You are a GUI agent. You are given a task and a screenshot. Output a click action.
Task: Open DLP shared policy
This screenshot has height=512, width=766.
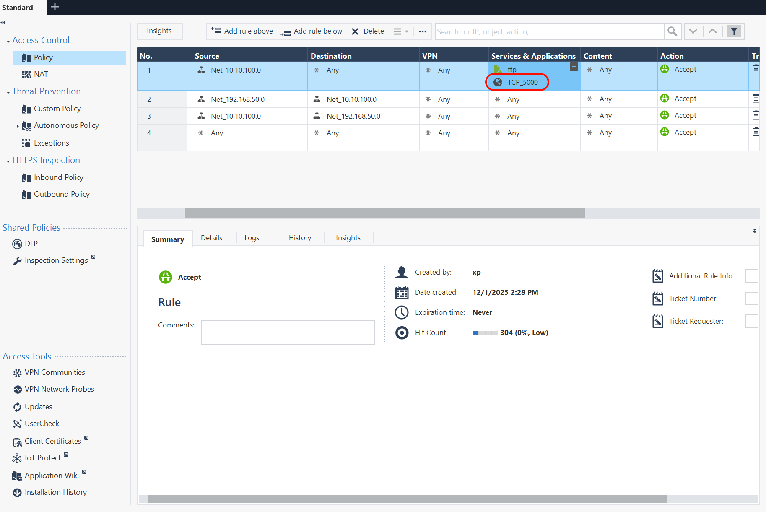(x=31, y=244)
